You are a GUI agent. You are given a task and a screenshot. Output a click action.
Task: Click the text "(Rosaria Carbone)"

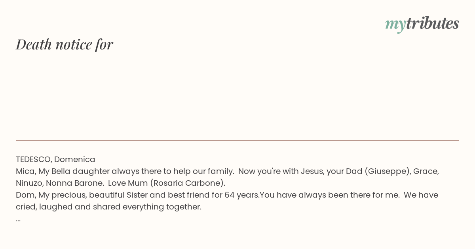(x=188, y=183)
